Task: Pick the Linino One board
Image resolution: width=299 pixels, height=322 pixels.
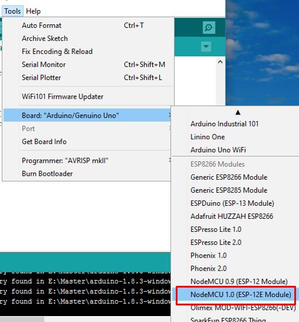Action: 236,137
